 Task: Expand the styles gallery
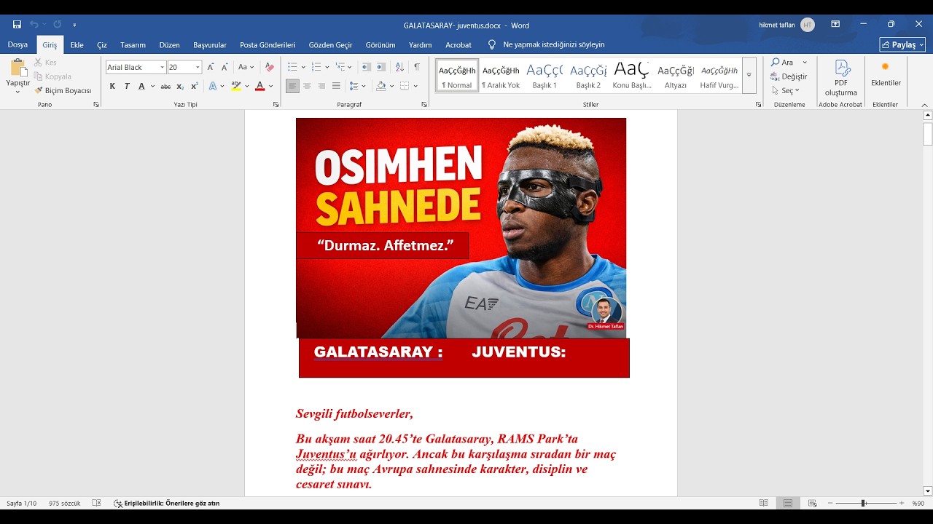click(749, 75)
